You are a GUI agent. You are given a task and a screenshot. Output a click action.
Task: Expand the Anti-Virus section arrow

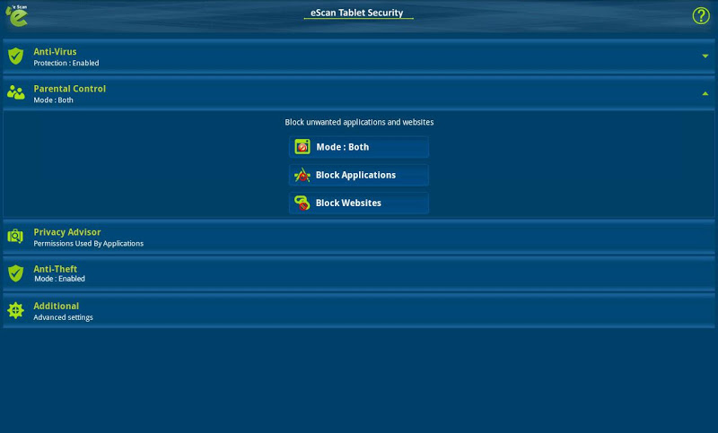click(x=705, y=56)
